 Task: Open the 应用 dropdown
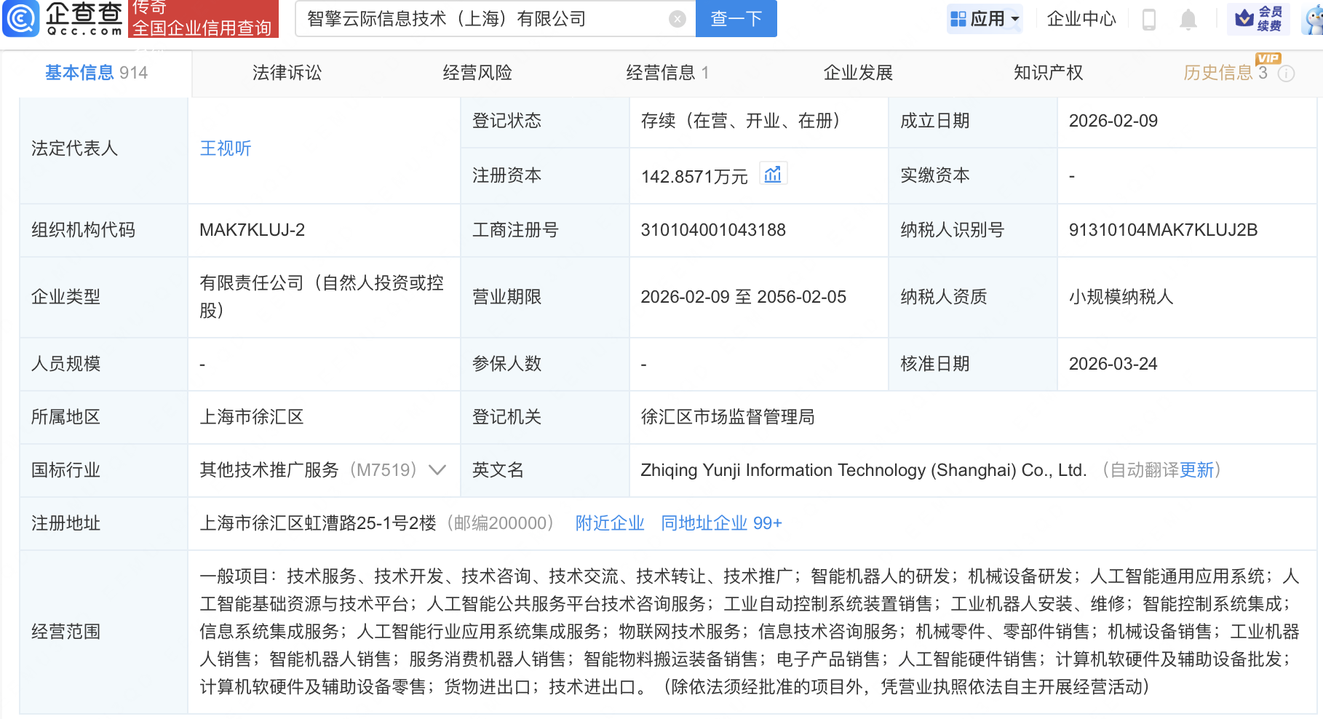(x=988, y=20)
